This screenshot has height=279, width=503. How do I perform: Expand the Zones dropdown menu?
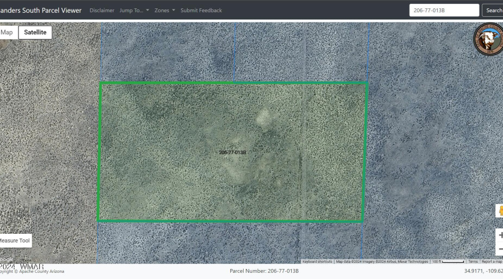pyautogui.click(x=164, y=10)
